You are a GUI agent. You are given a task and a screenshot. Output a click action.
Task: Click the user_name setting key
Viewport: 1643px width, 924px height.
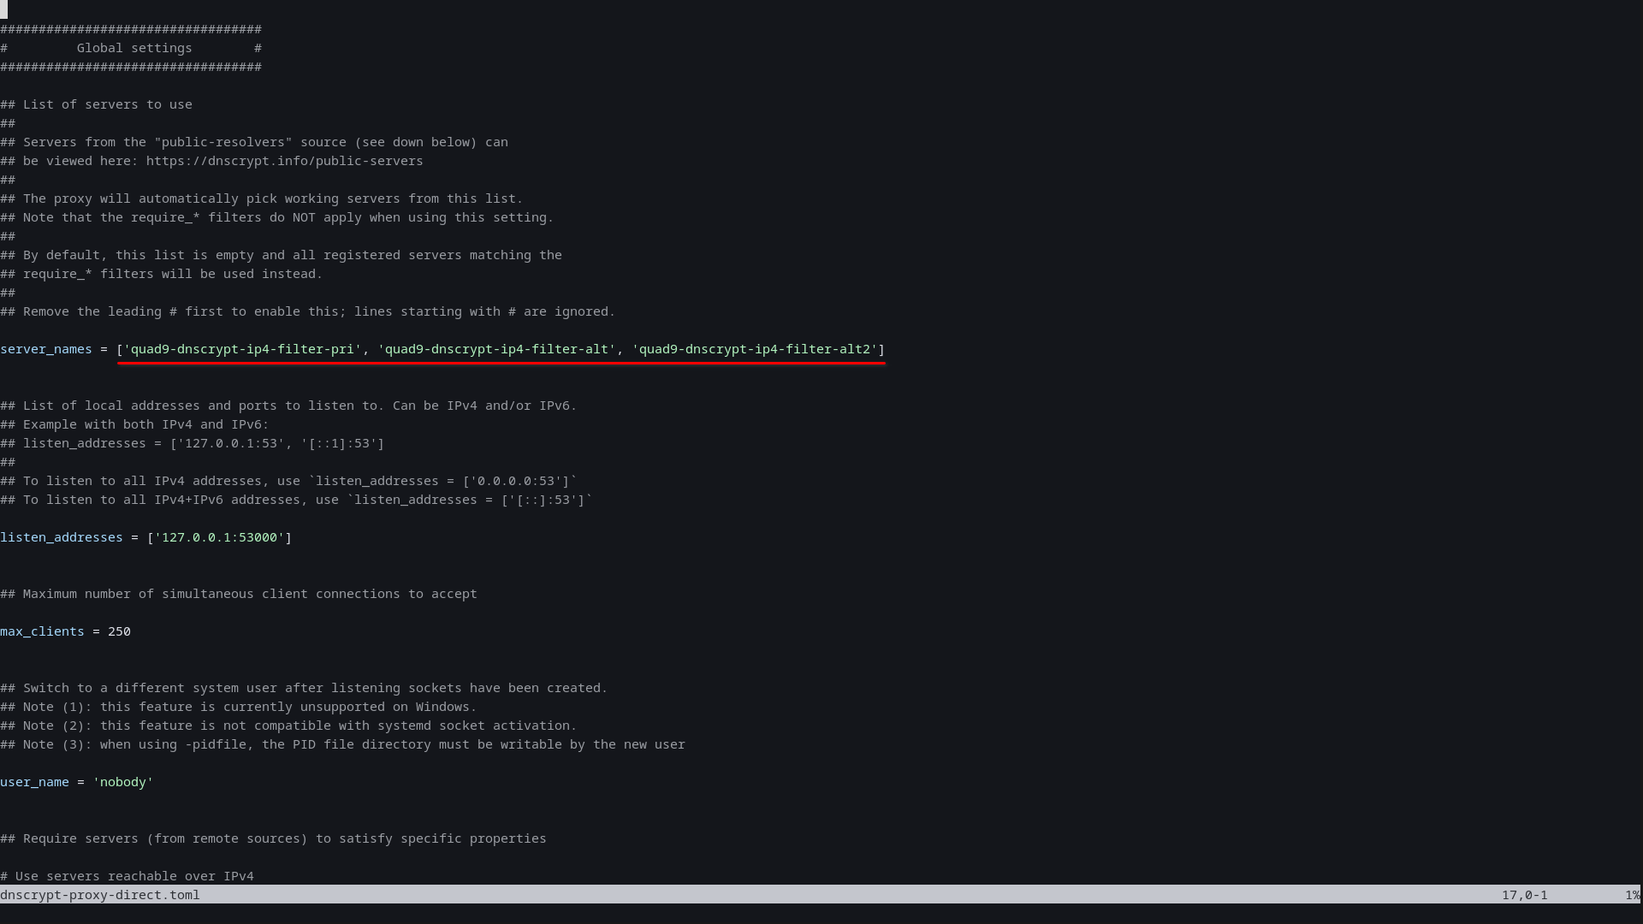point(34,782)
